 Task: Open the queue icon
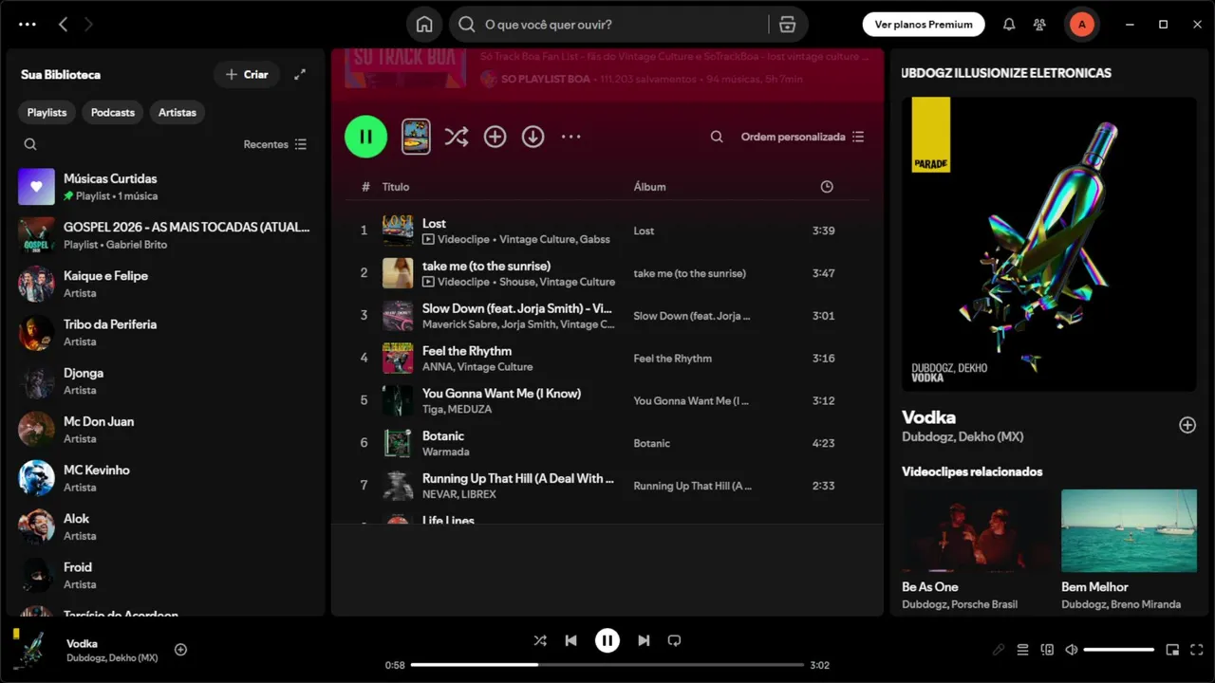1022,650
